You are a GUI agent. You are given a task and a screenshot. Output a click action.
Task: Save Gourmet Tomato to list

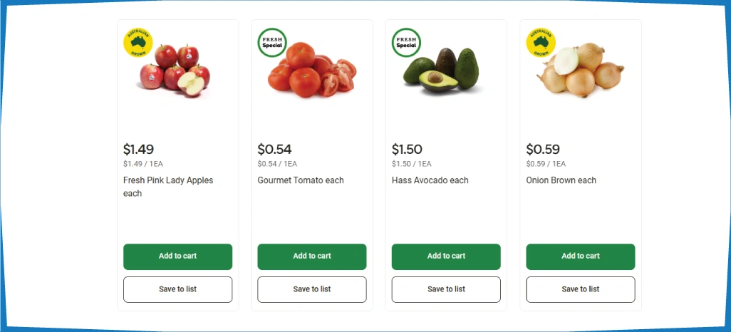point(312,289)
